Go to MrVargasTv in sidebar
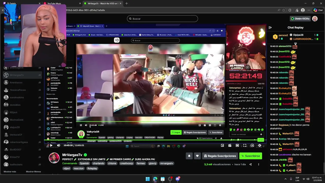The height and width of the screenshot is (183, 325). coord(22,75)
